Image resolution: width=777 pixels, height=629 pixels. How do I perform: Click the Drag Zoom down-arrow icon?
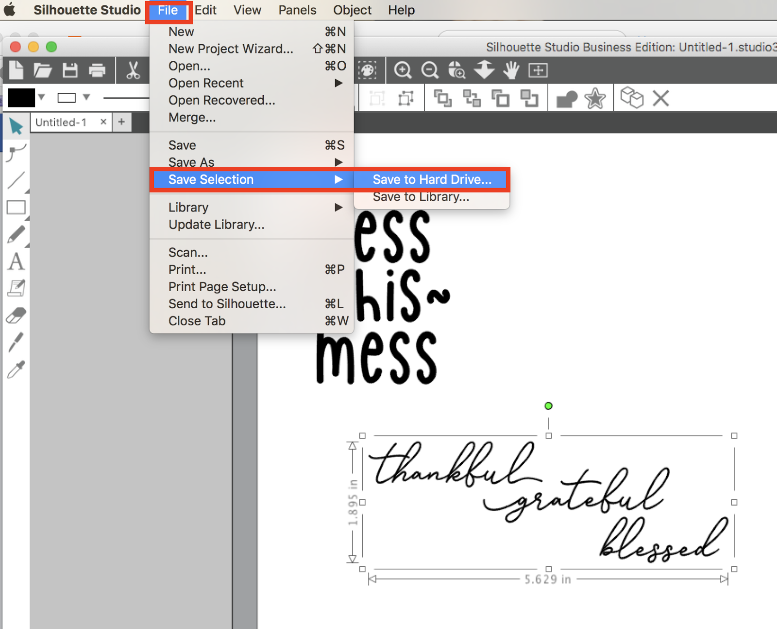(x=484, y=70)
